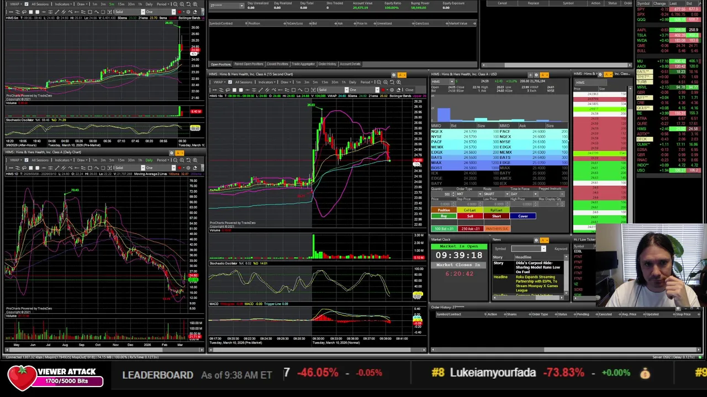Select 1m timeframe in 15 second chart
Screen dimensions: 707x397
298,82
